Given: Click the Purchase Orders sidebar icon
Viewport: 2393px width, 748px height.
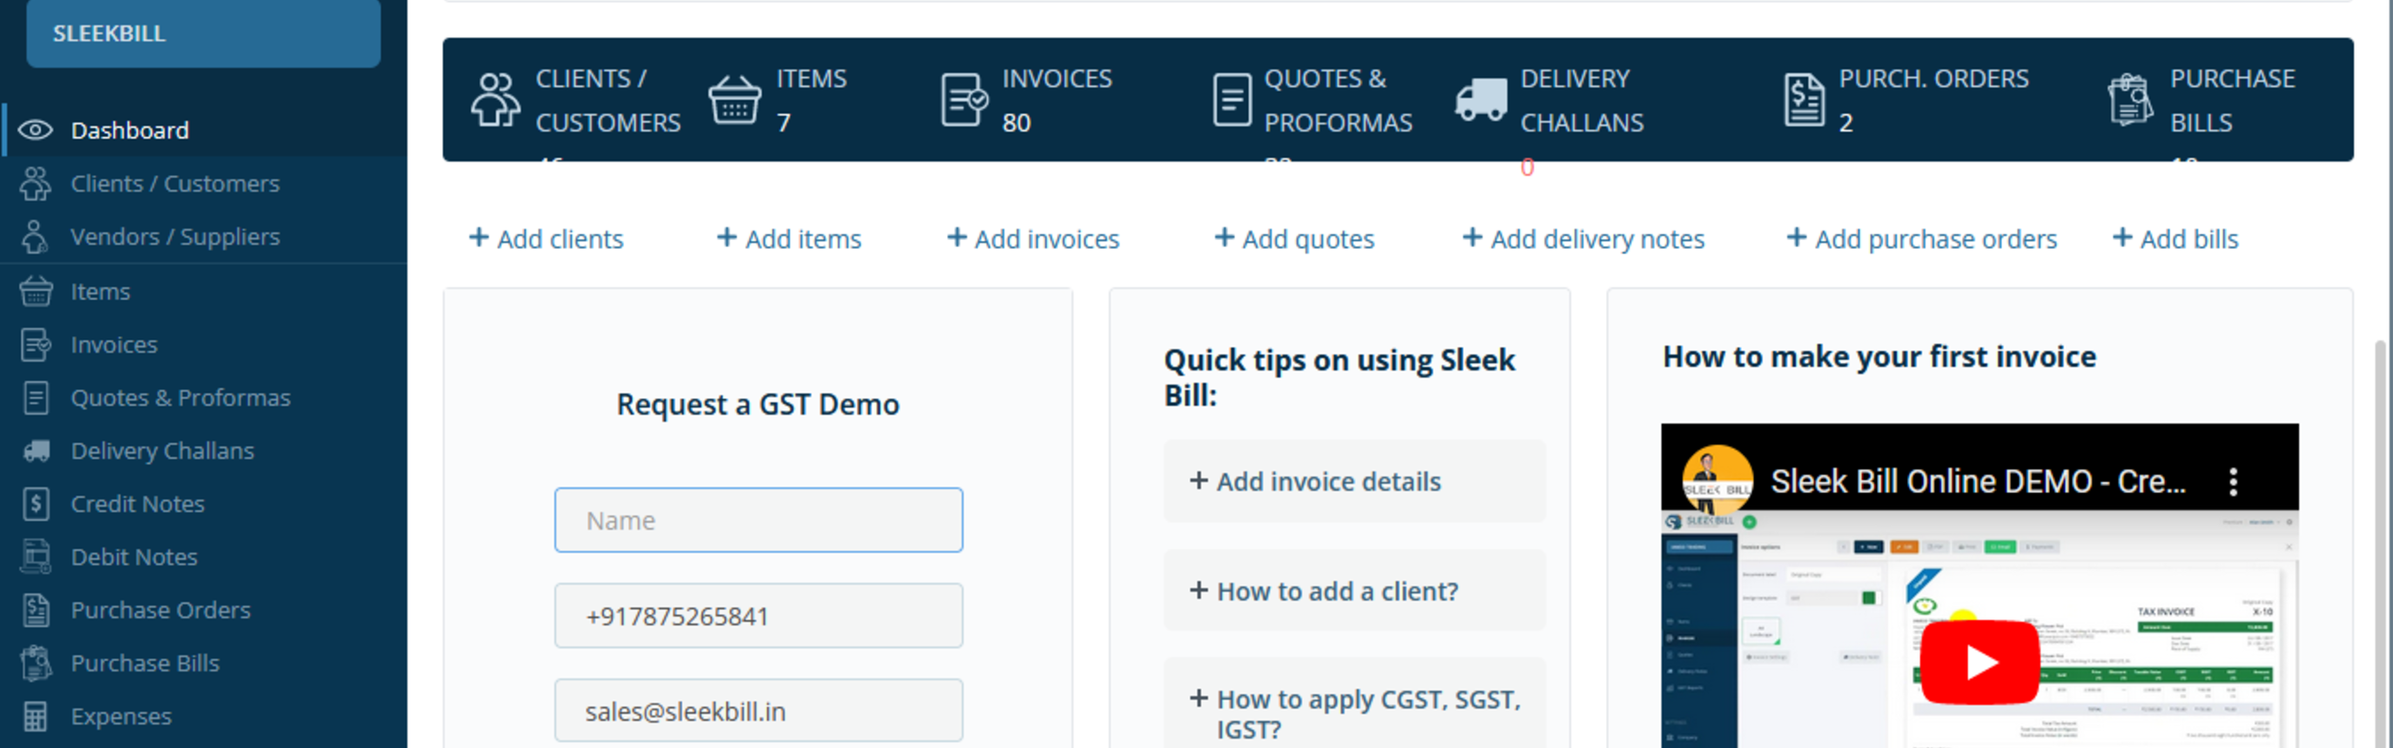Looking at the screenshot, I should [x=36, y=610].
